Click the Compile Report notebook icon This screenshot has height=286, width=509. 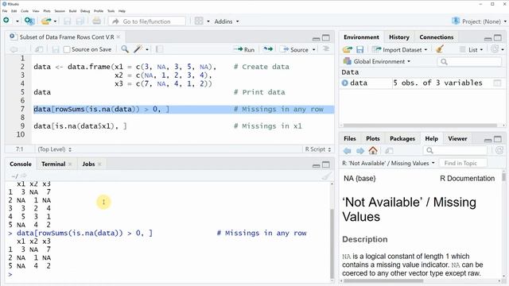click(x=159, y=49)
